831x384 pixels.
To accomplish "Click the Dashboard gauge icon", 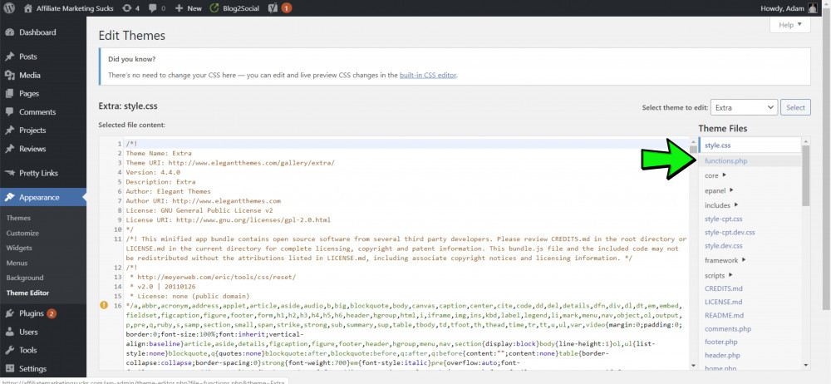I will coord(9,32).
